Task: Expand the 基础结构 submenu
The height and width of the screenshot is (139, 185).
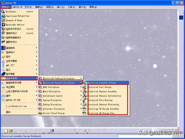Action: pyautogui.click(x=20, y=48)
